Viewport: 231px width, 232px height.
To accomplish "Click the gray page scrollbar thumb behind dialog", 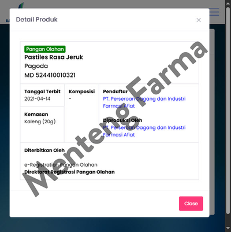I will tap(212, 121).
